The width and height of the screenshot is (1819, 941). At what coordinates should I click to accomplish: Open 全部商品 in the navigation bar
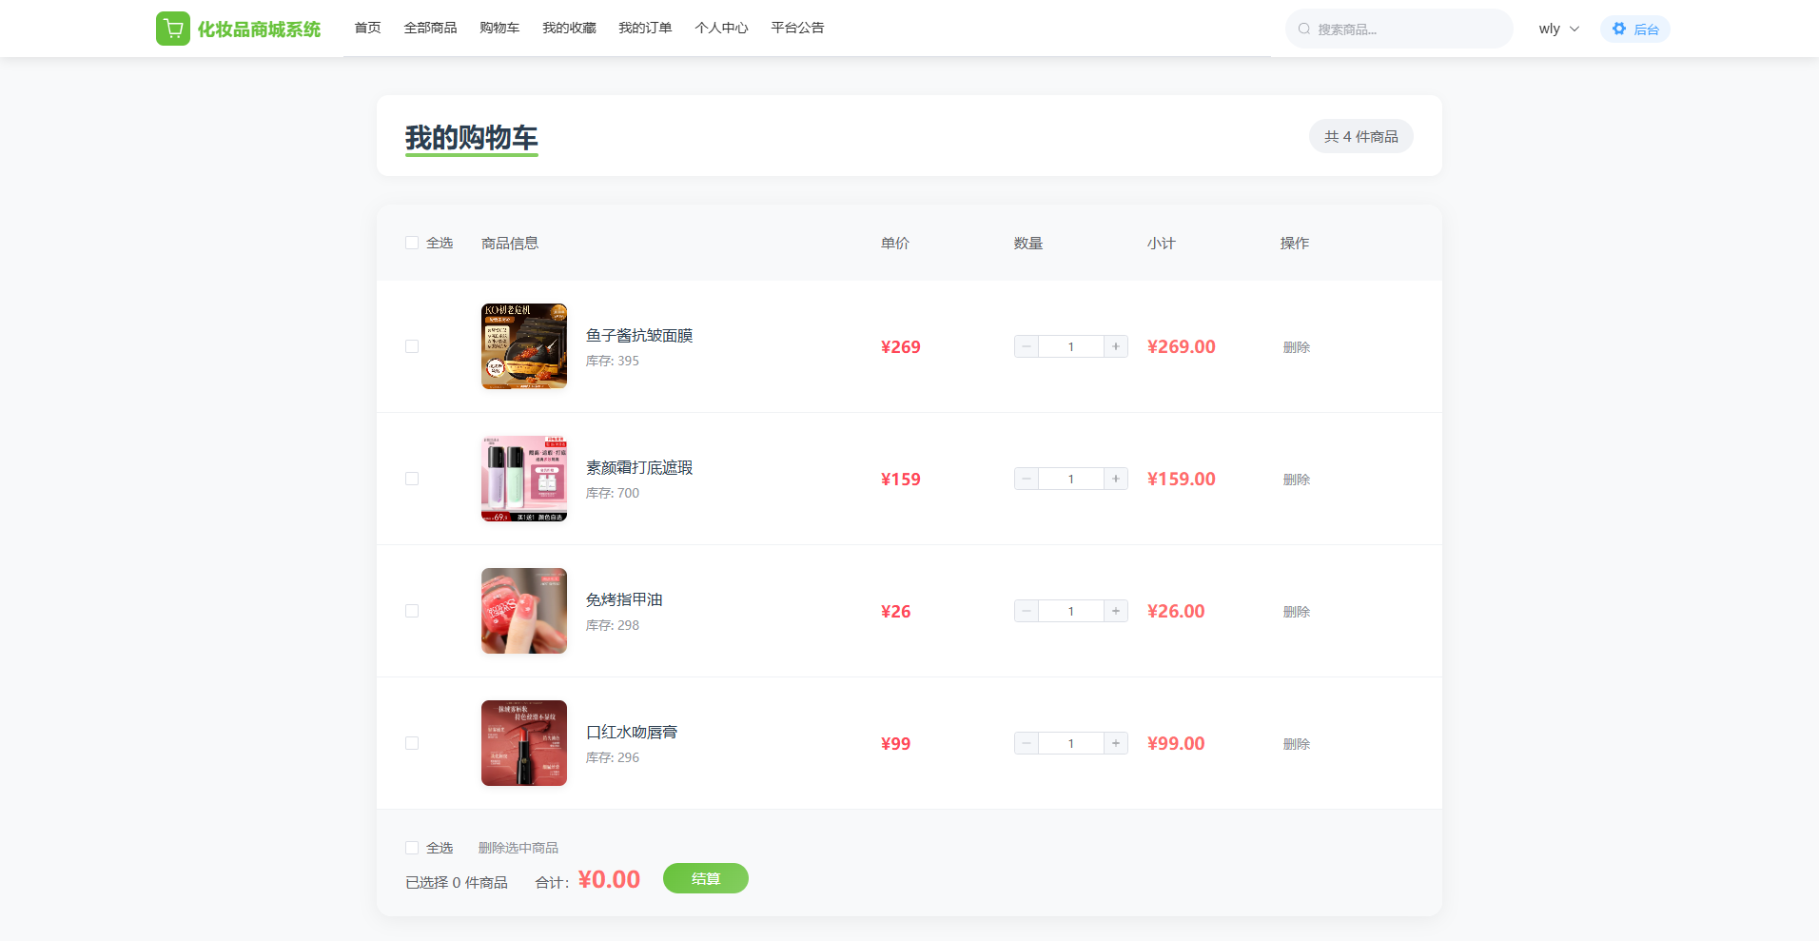pos(430,28)
